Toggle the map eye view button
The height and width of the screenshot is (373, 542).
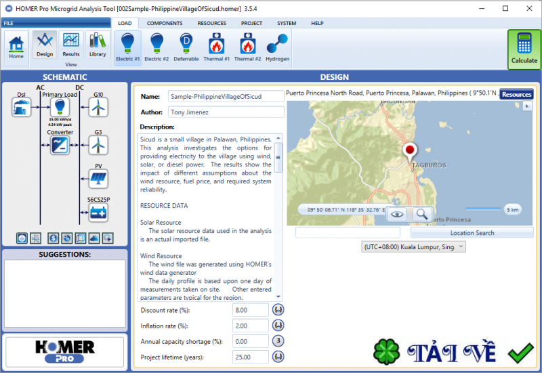[397, 215]
